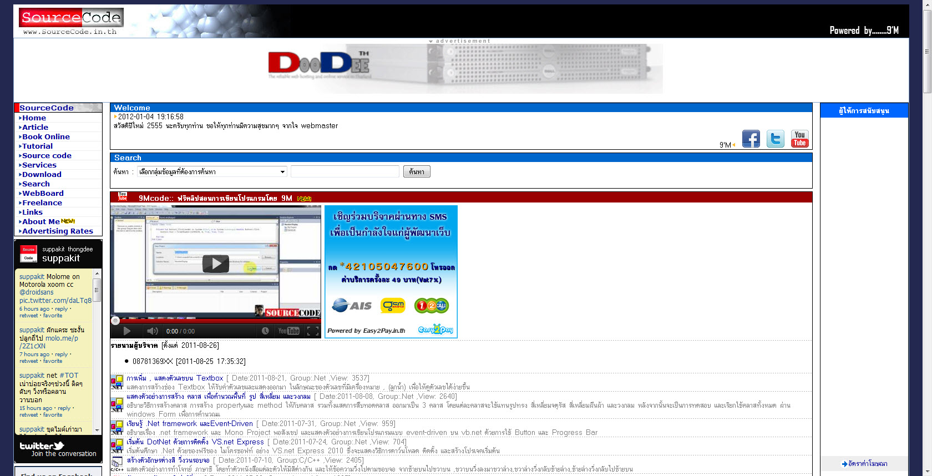Click the #TOT hashtag in the tweet

pyautogui.click(x=69, y=376)
